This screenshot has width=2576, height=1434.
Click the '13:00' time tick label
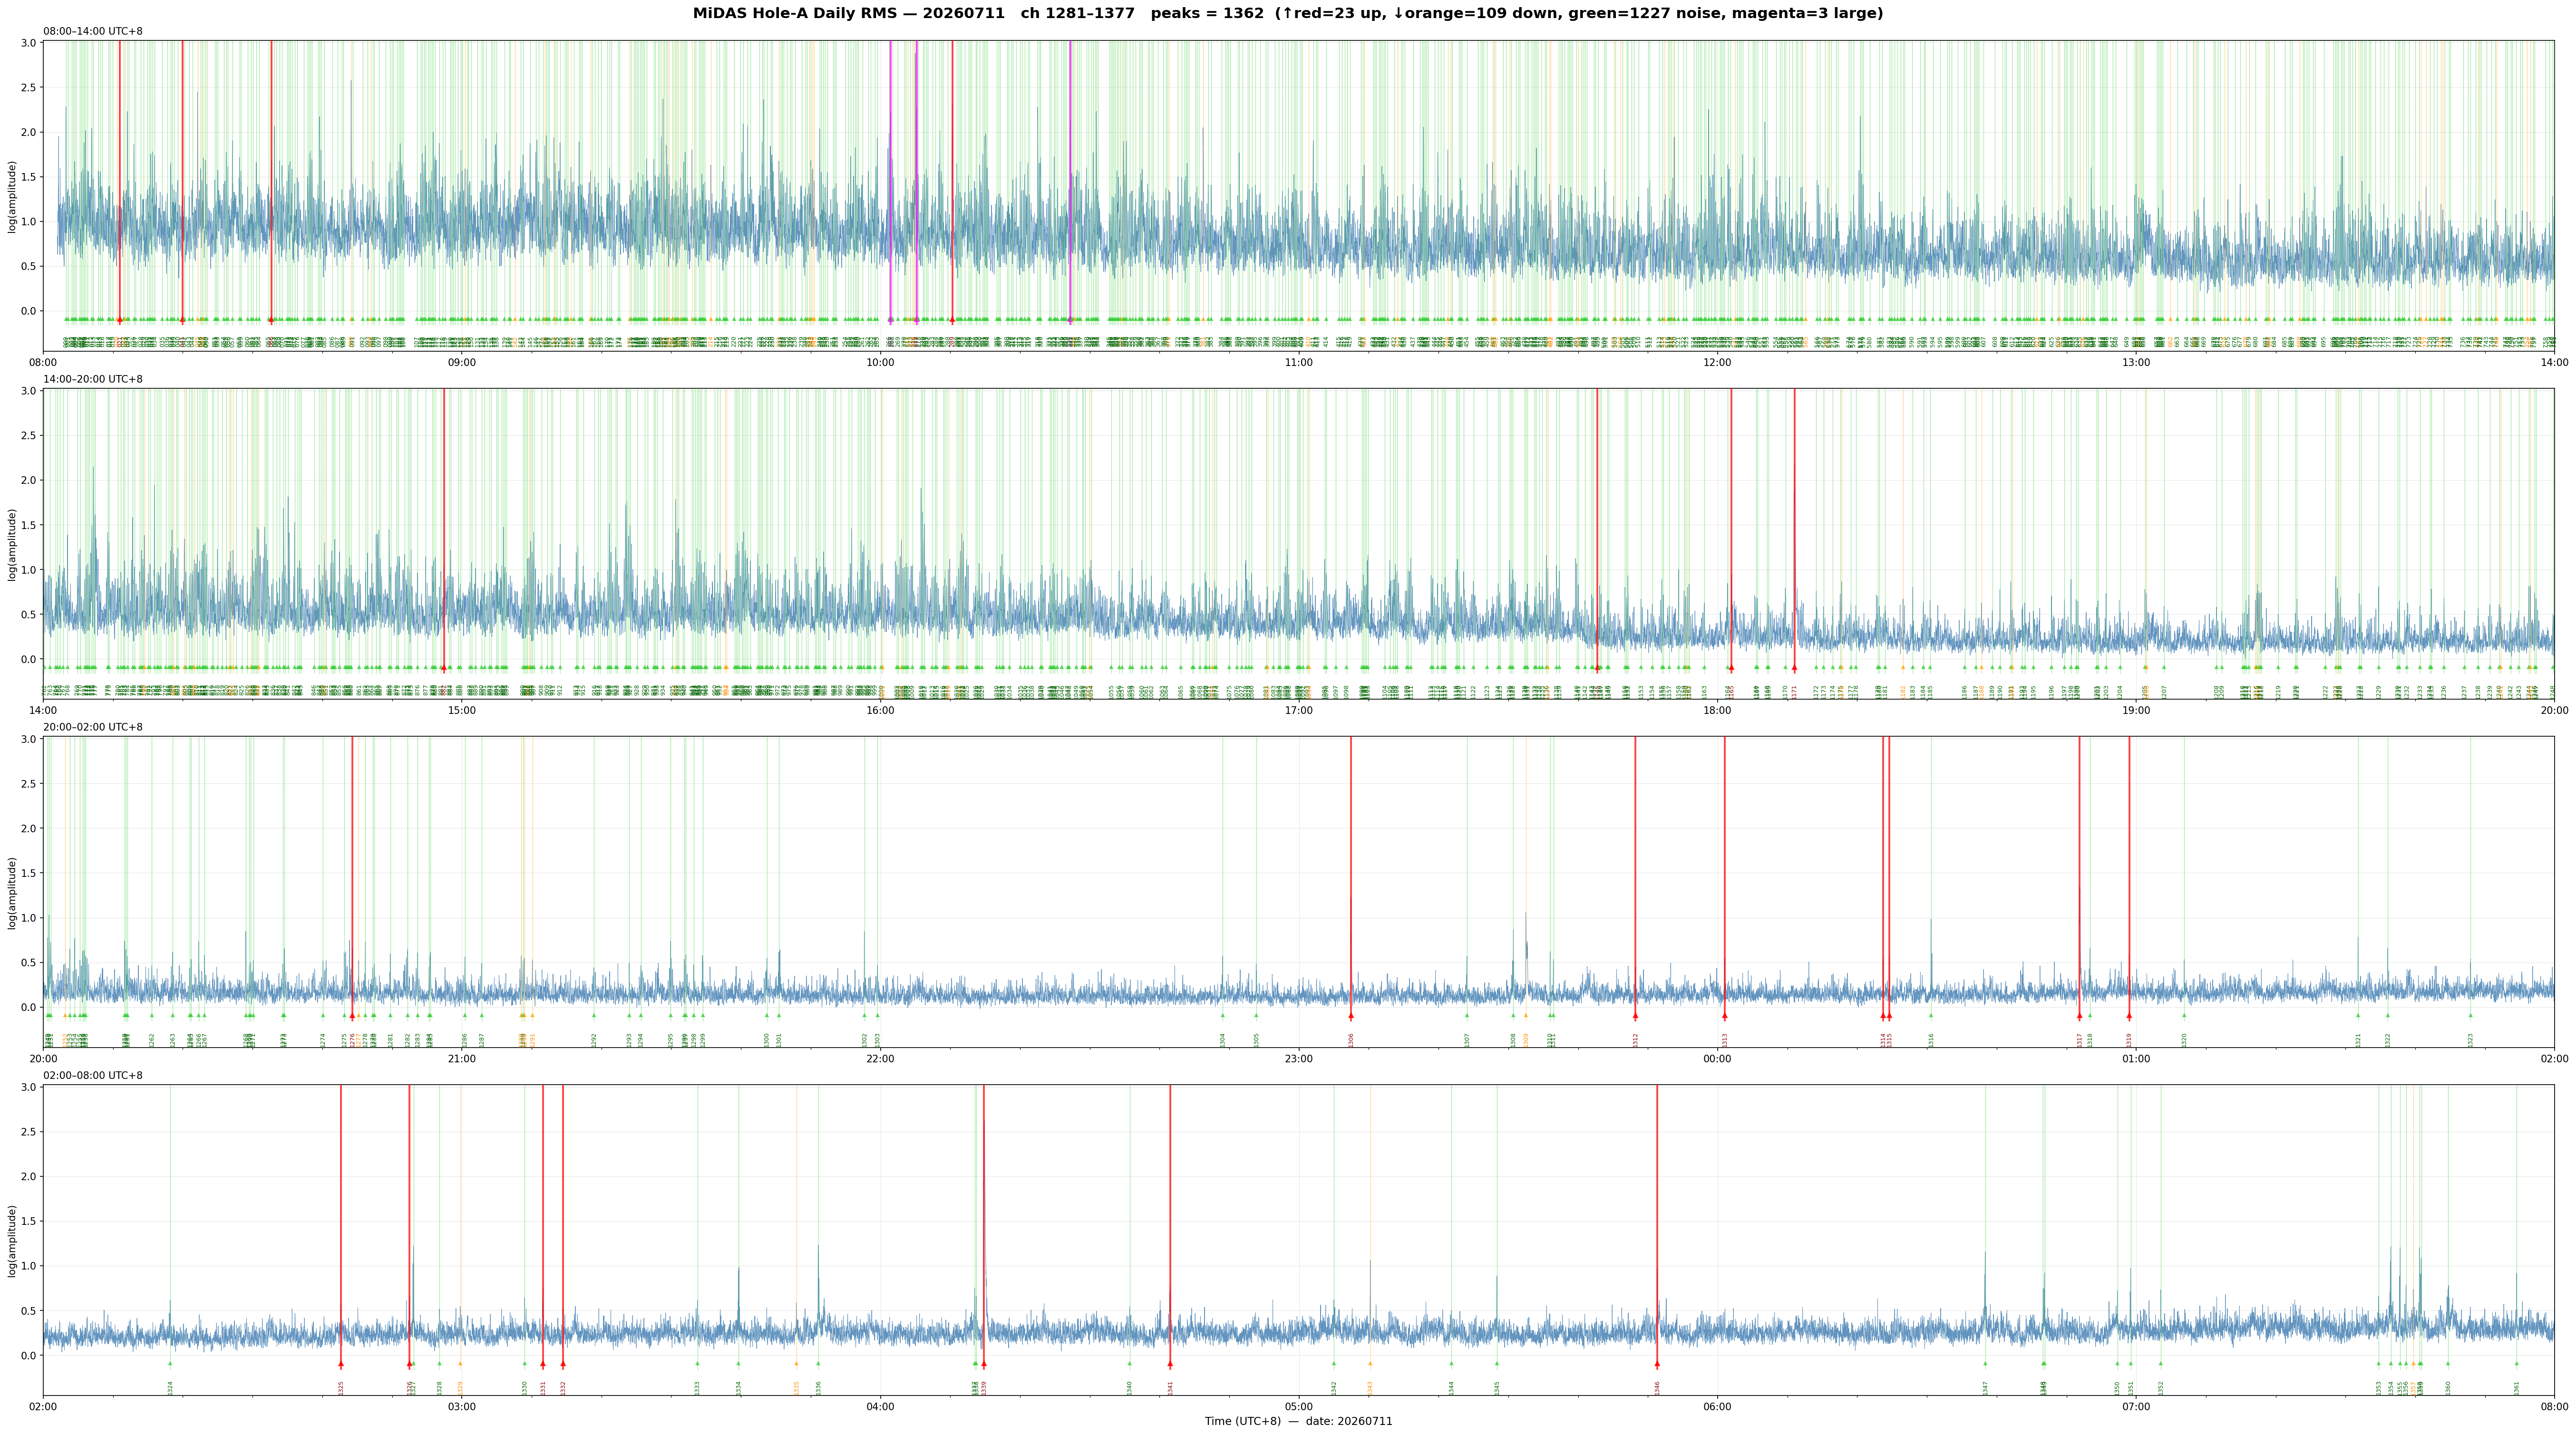coord(2136,362)
